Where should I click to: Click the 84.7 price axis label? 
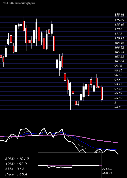click(x=118, y=107)
